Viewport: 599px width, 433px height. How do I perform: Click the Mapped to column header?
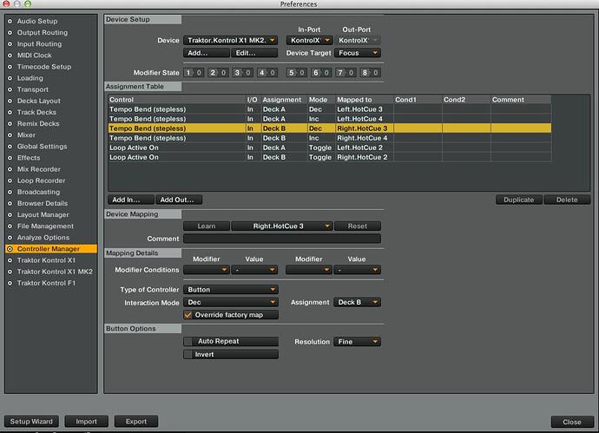[364, 100]
